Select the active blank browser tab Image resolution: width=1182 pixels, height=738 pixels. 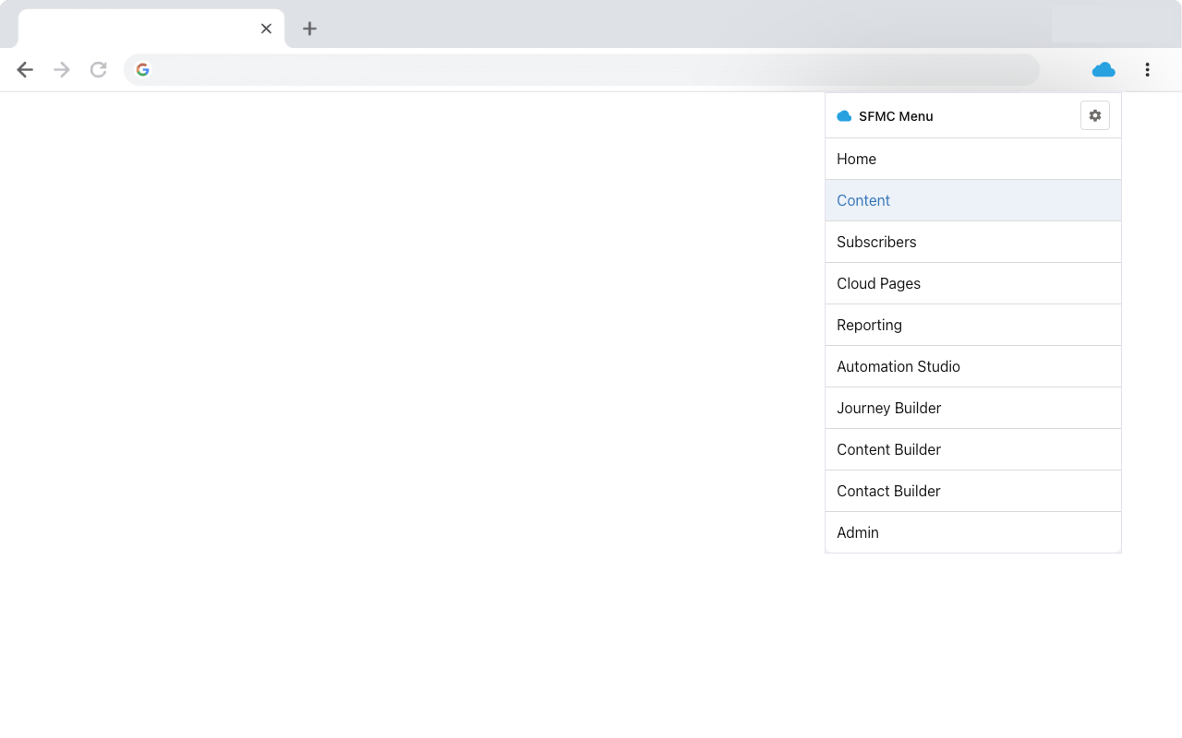(x=151, y=29)
